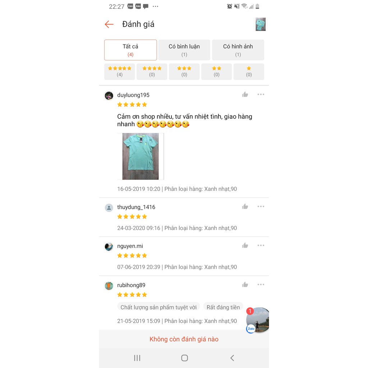Like nguyen.mi's review with thumbs-up

click(245, 245)
